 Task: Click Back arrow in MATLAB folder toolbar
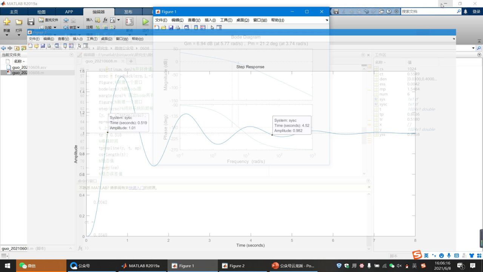3,48
